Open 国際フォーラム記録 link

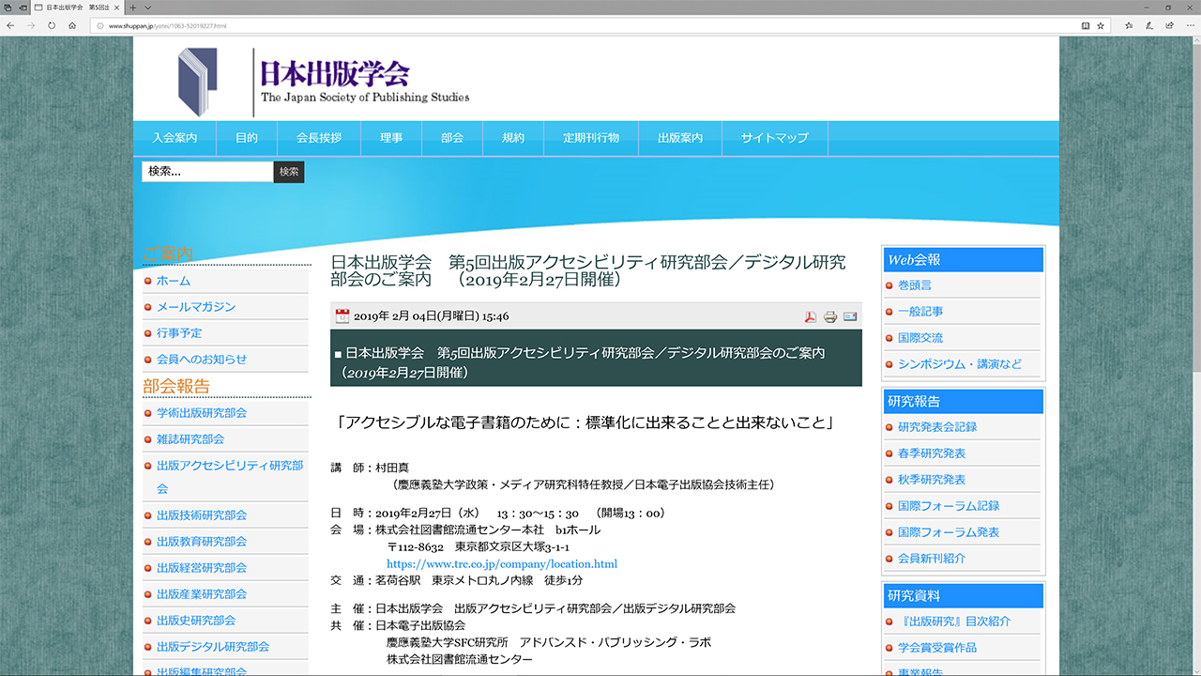point(949,506)
